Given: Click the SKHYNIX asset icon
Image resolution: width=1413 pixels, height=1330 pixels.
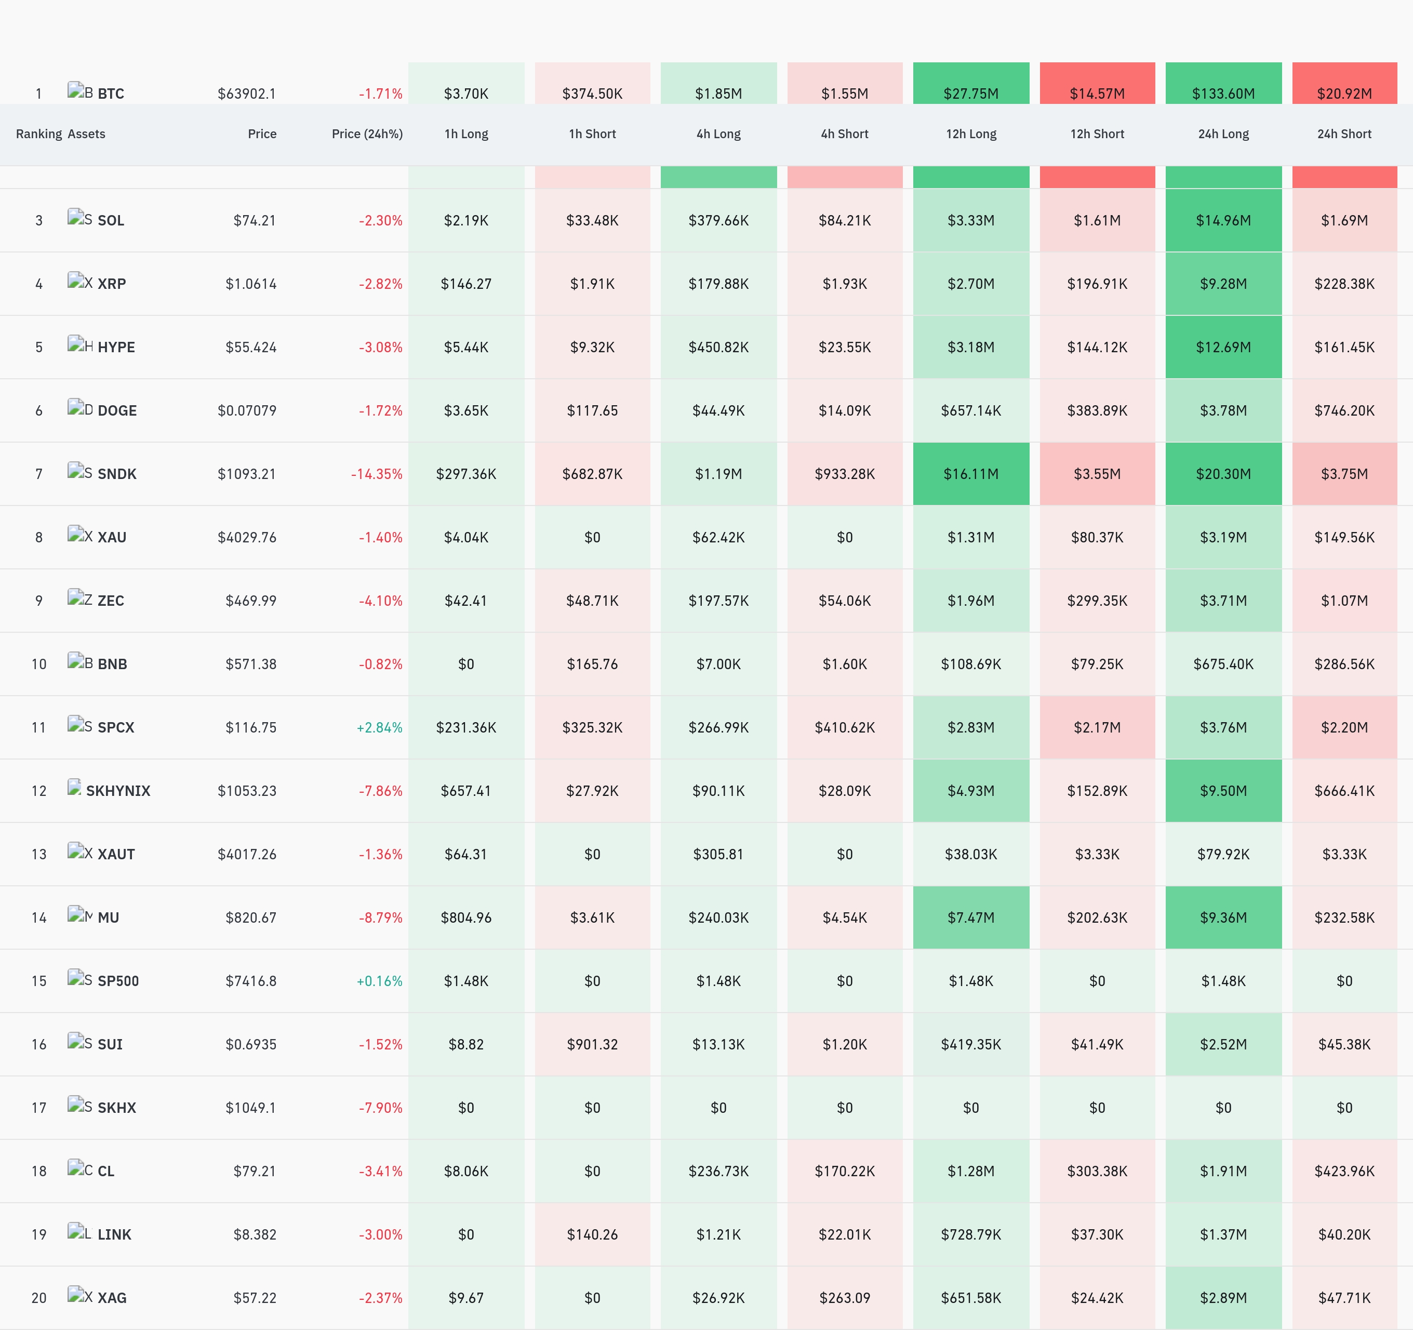Looking at the screenshot, I should pyautogui.click(x=74, y=788).
